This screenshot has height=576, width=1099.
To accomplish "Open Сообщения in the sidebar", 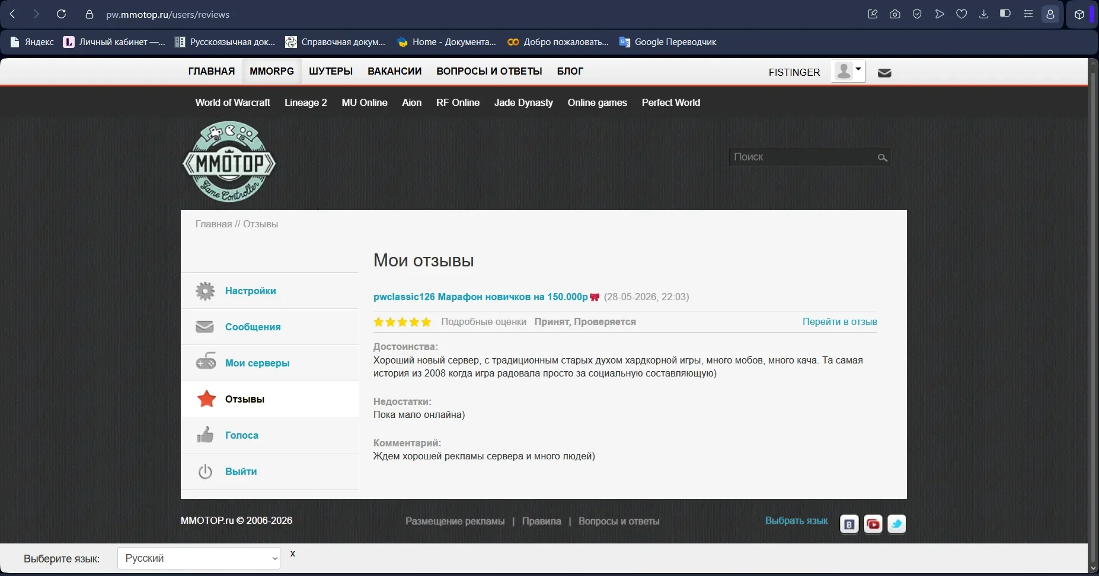I will (x=253, y=327).
